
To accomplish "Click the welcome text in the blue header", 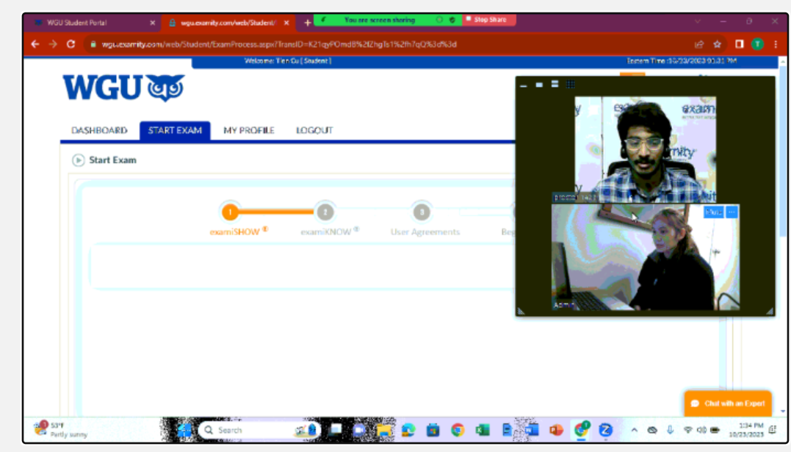I will 288,61.
